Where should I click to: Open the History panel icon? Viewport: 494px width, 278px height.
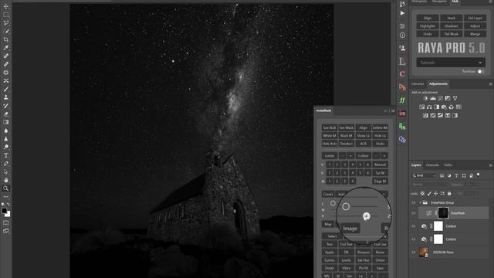coord(402,4)
